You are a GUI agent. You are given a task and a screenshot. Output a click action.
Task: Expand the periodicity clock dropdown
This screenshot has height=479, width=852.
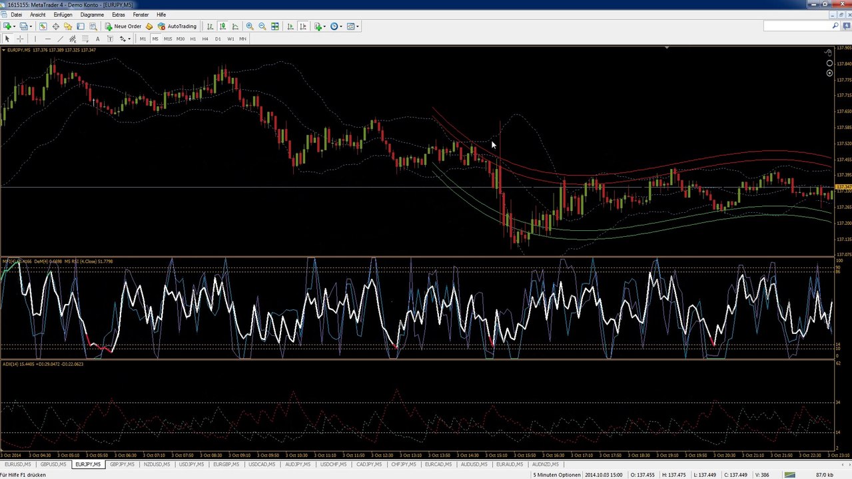click(341, 27)
